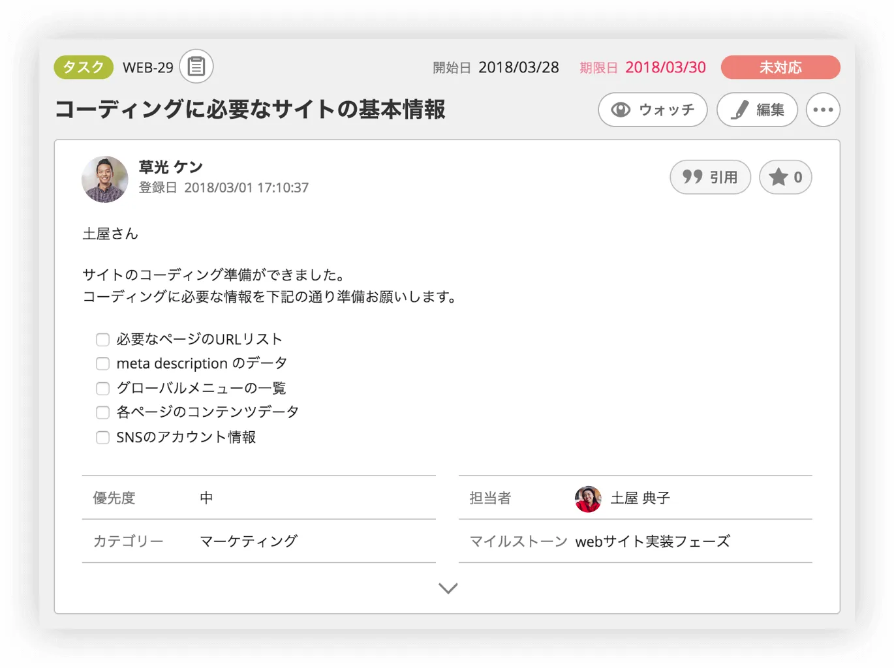
Task: Click 土屋 典子's assignee avatar
Action: (x=588, y=499)
